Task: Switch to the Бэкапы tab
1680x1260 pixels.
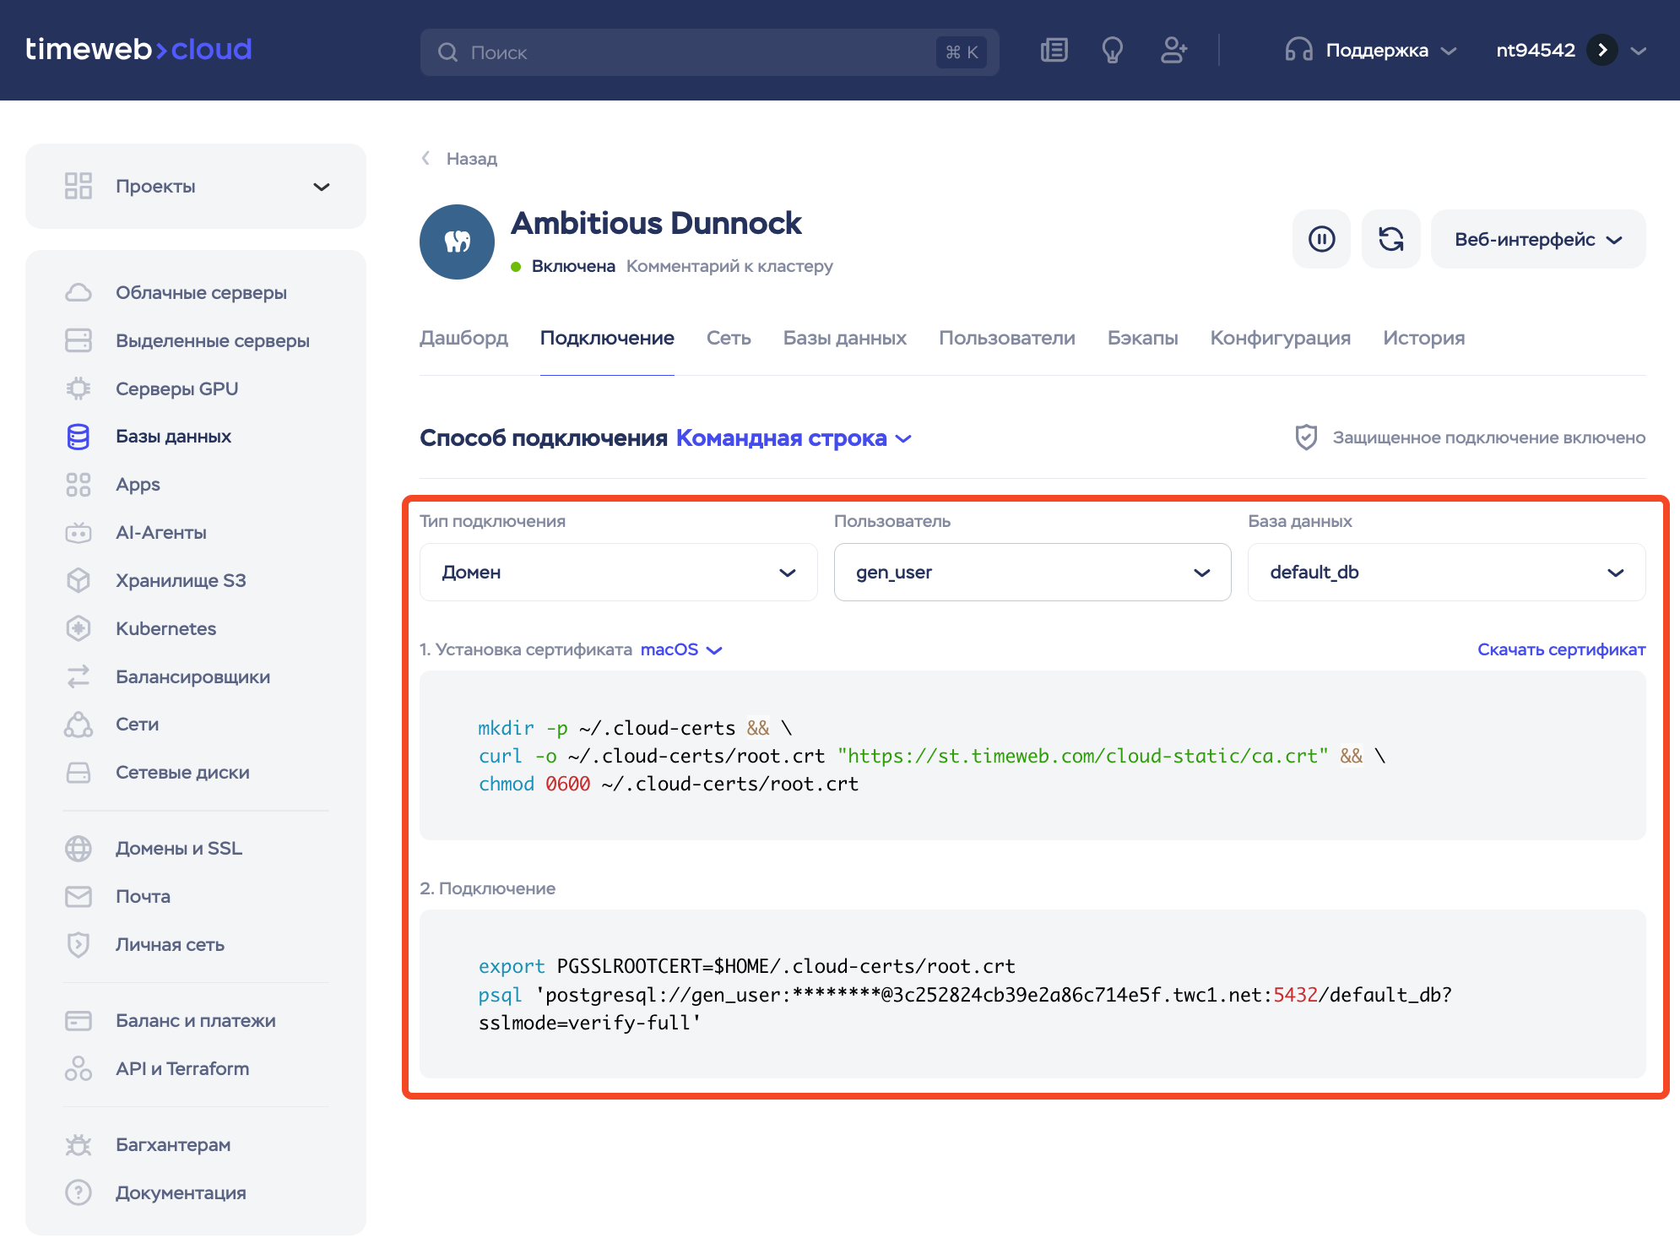Action: pos(1142,338)
